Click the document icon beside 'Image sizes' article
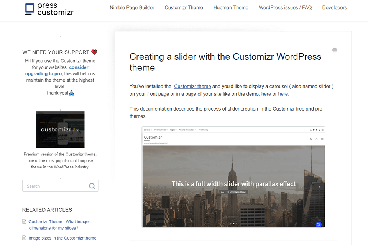 [x=24, y=238]
